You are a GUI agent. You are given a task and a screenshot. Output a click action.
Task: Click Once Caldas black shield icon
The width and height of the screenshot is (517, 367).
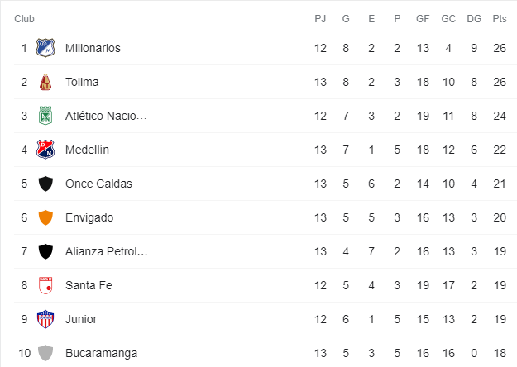coord(45,183)
